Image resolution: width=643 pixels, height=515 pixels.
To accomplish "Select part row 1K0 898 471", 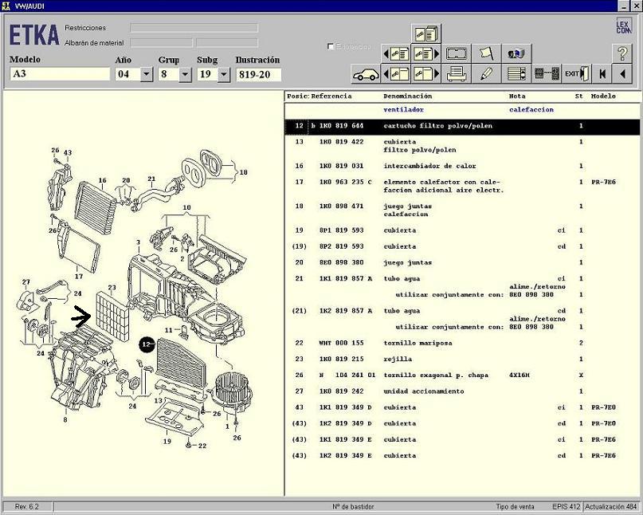I will 462,210.
